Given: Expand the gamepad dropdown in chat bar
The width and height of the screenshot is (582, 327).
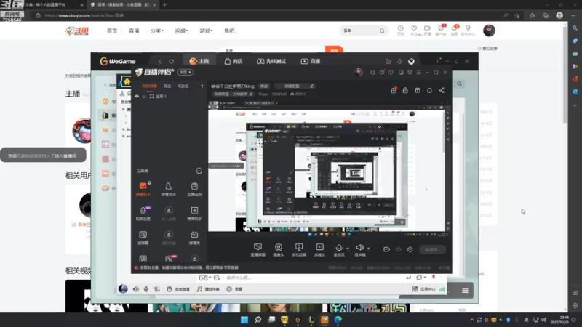Looking at the screenshot, I should (x=205, y=278).
